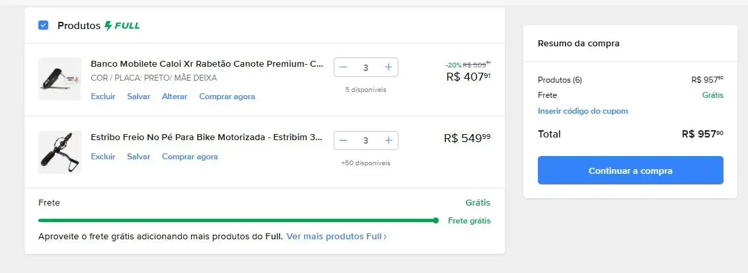Click quantity field of Estribo Freio
Screen dimensions: 748x273
[x=365, y=140]
